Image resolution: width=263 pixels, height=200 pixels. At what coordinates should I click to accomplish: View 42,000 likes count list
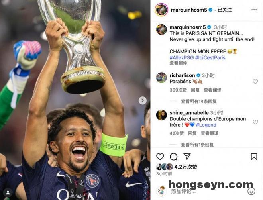coord(186,167)
